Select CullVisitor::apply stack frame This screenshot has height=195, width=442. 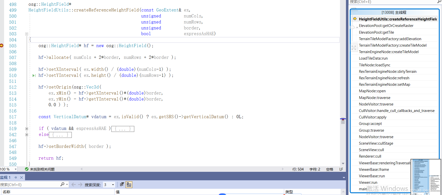tap(372, 117)
